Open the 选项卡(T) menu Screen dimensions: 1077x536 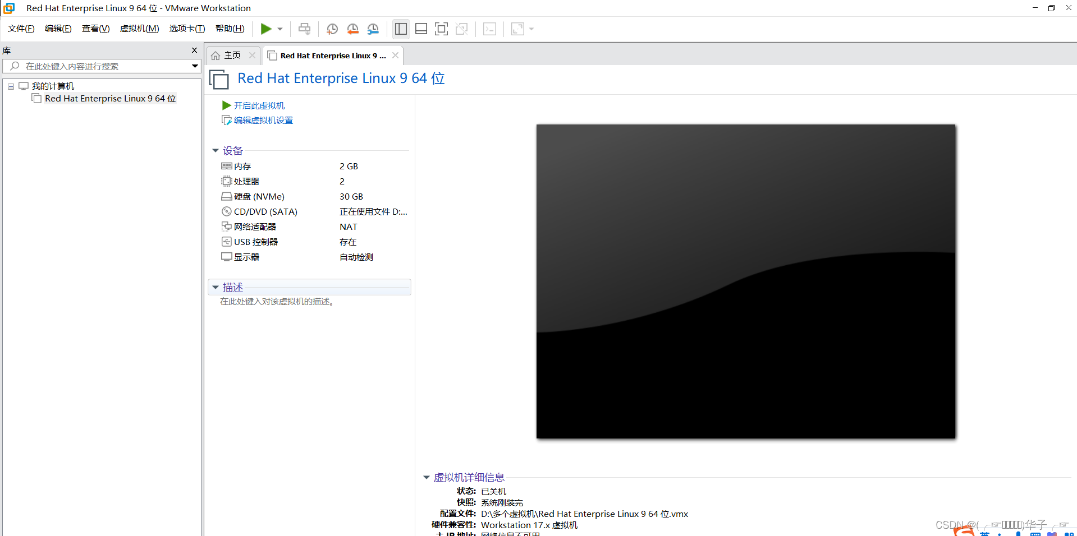[187, 29]
